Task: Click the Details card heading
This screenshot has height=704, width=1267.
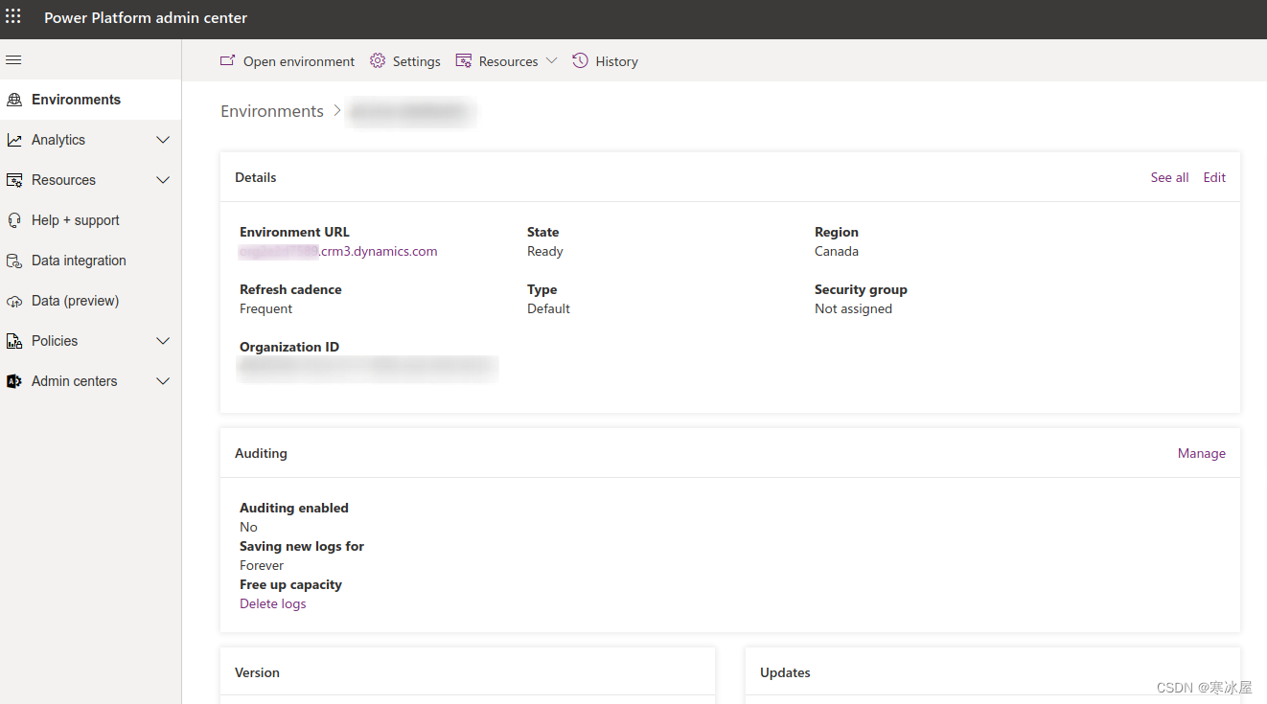Action: [256, 177]
